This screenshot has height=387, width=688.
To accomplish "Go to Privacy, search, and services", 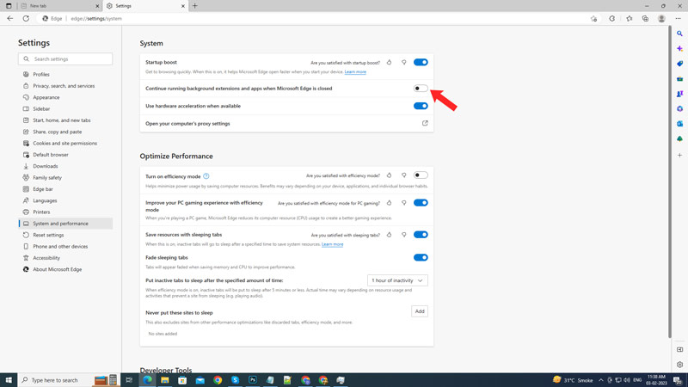I will [x=65, y=86].
